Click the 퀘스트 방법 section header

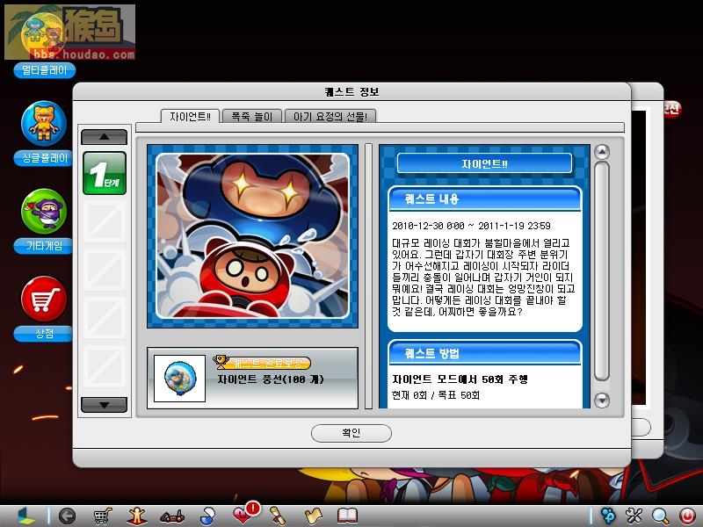485,353
